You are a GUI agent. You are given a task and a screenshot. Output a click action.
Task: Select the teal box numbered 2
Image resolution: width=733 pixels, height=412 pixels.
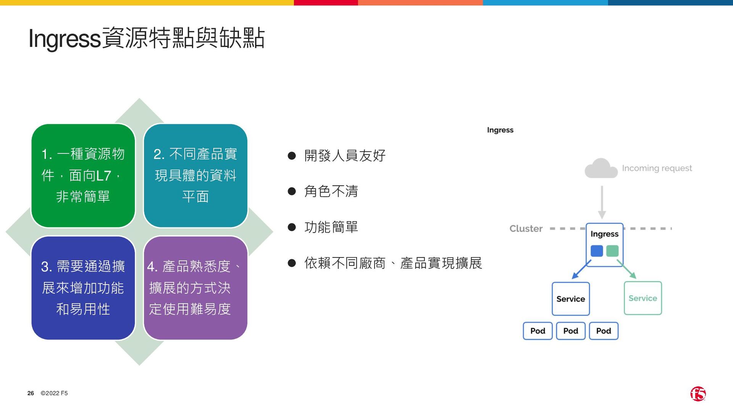click(195, 175)
